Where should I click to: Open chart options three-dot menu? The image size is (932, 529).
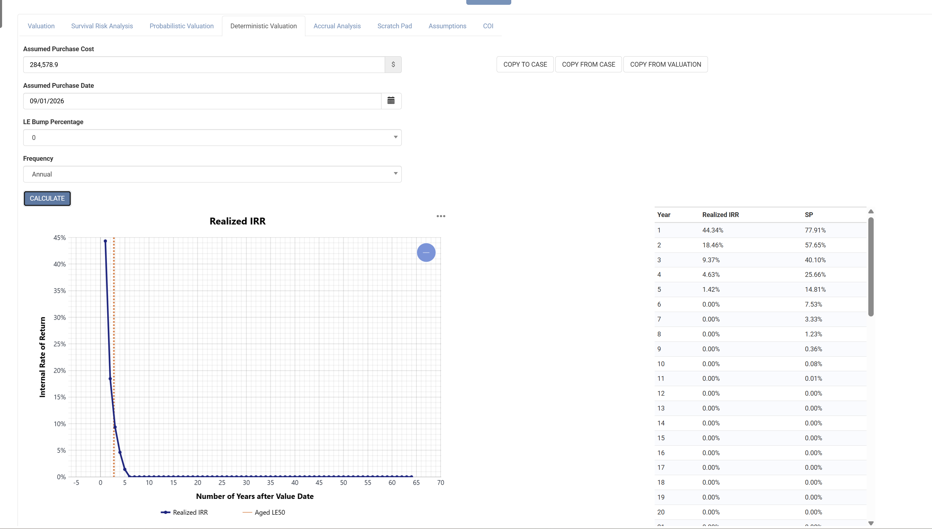coord(440,216)
